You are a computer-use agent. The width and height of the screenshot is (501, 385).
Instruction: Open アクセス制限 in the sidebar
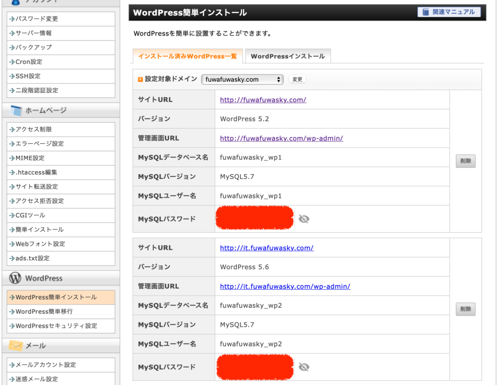click(x=61, y=130)
